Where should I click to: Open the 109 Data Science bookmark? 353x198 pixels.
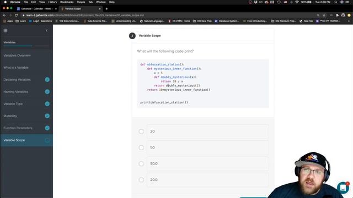click(x=67, y=21)
